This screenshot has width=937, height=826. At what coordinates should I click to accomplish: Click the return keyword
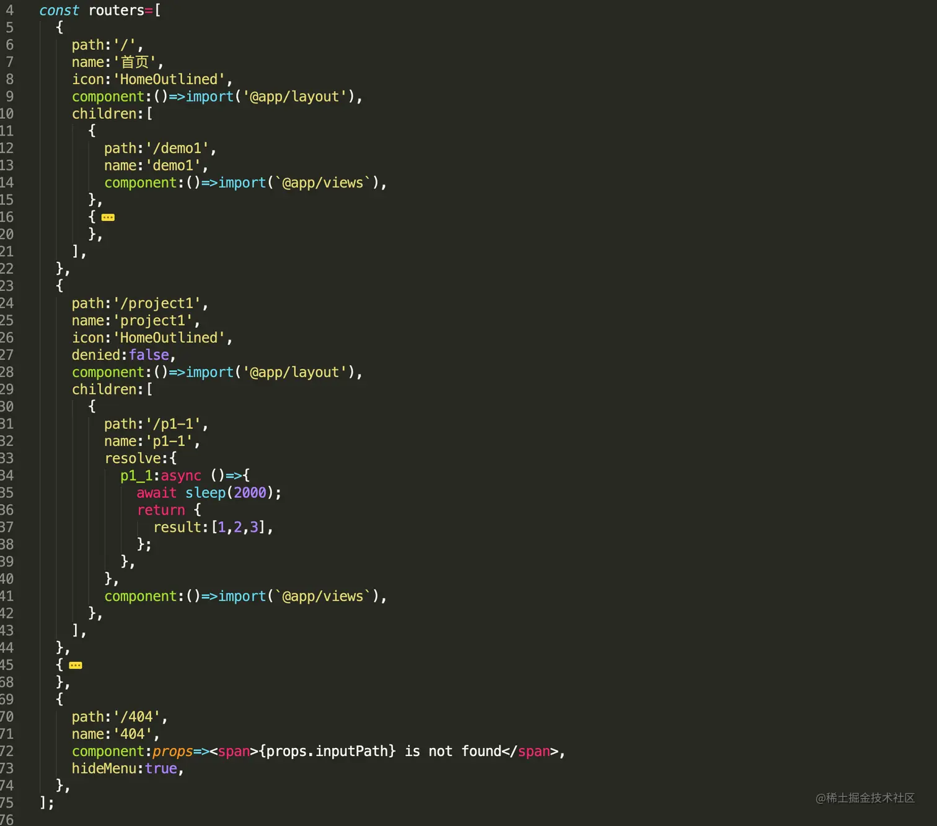coord(161,510)
